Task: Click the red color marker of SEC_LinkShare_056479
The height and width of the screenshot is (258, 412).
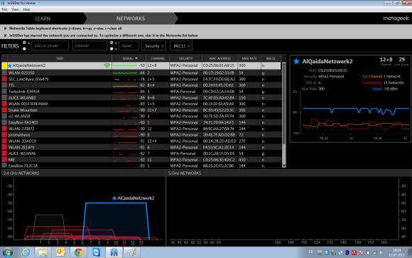Action: (4, 79)
